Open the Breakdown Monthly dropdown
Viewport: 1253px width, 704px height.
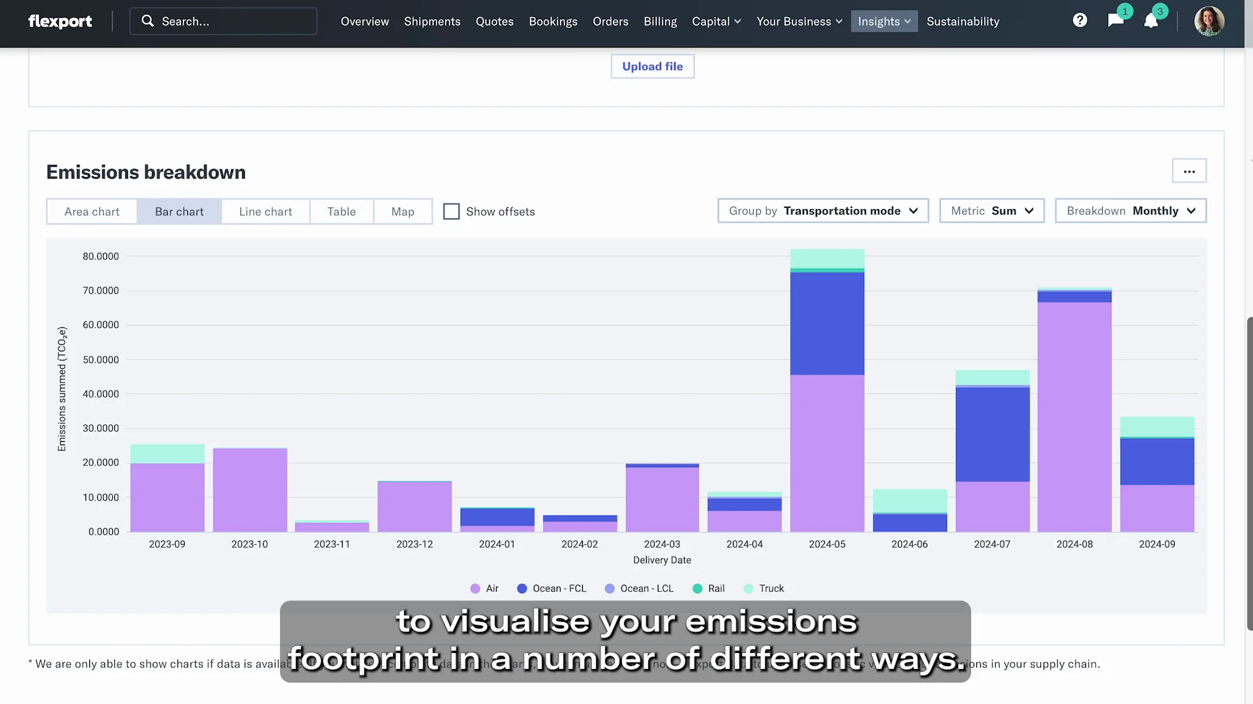tap(1130, 211)
